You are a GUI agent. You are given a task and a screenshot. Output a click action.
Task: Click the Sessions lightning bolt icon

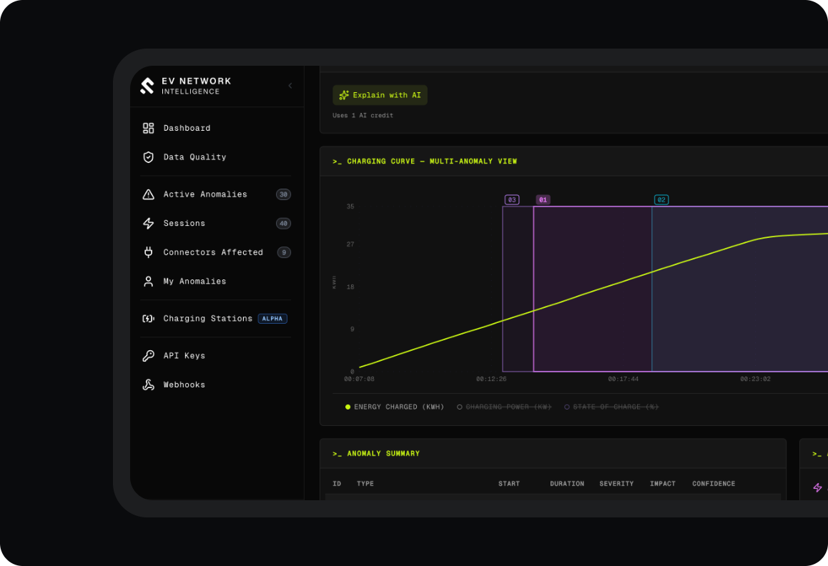[x=149, y=224]
